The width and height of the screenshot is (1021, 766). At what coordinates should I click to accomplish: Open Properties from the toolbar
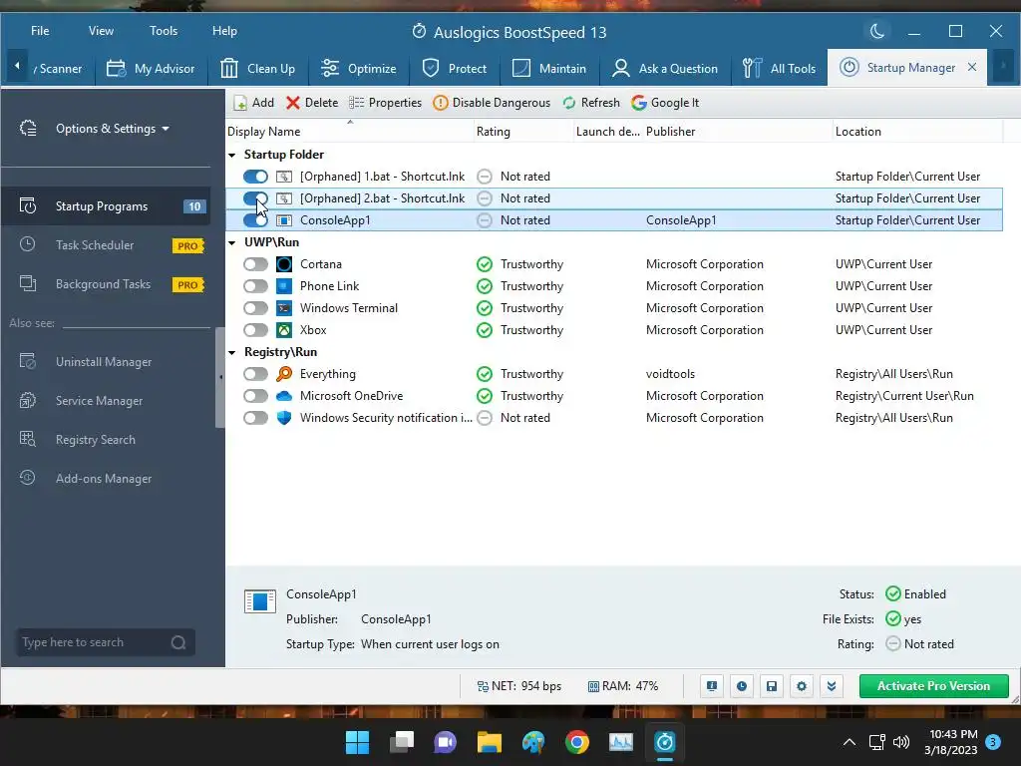point(385,103)
